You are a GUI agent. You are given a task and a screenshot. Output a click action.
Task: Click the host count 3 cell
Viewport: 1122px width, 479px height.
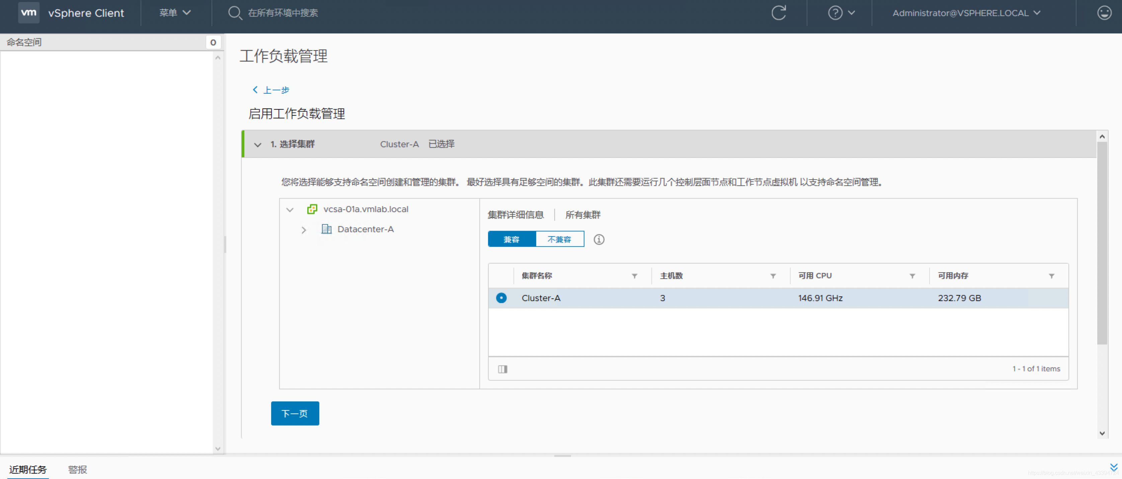click(x=662, y=298)
